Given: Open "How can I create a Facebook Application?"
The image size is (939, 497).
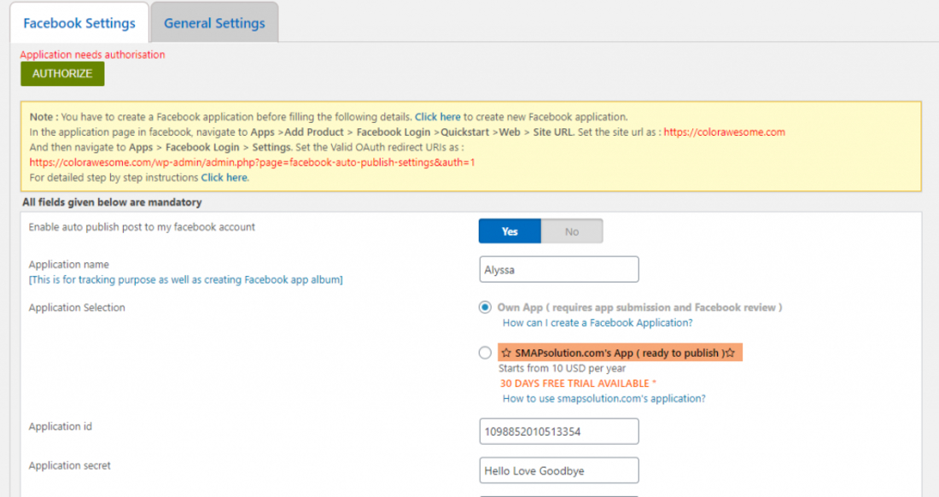Looking at the screenshot, I should (x=598, y=323).
